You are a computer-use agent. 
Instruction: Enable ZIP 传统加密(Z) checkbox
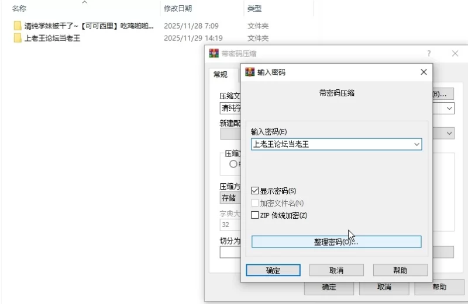click(254, 215)
